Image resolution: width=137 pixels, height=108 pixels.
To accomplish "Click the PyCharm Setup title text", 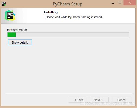I will pos(68,4).
